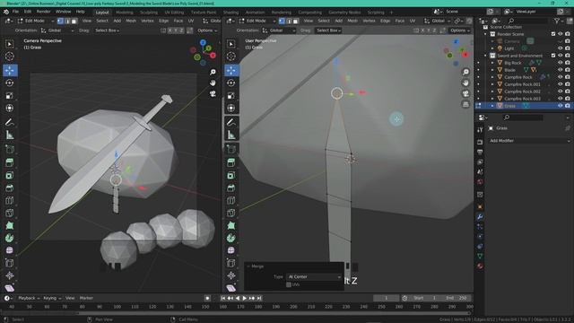The image size is (574, 323).
Task: Play the timeline animation
Action: (245, 298)
